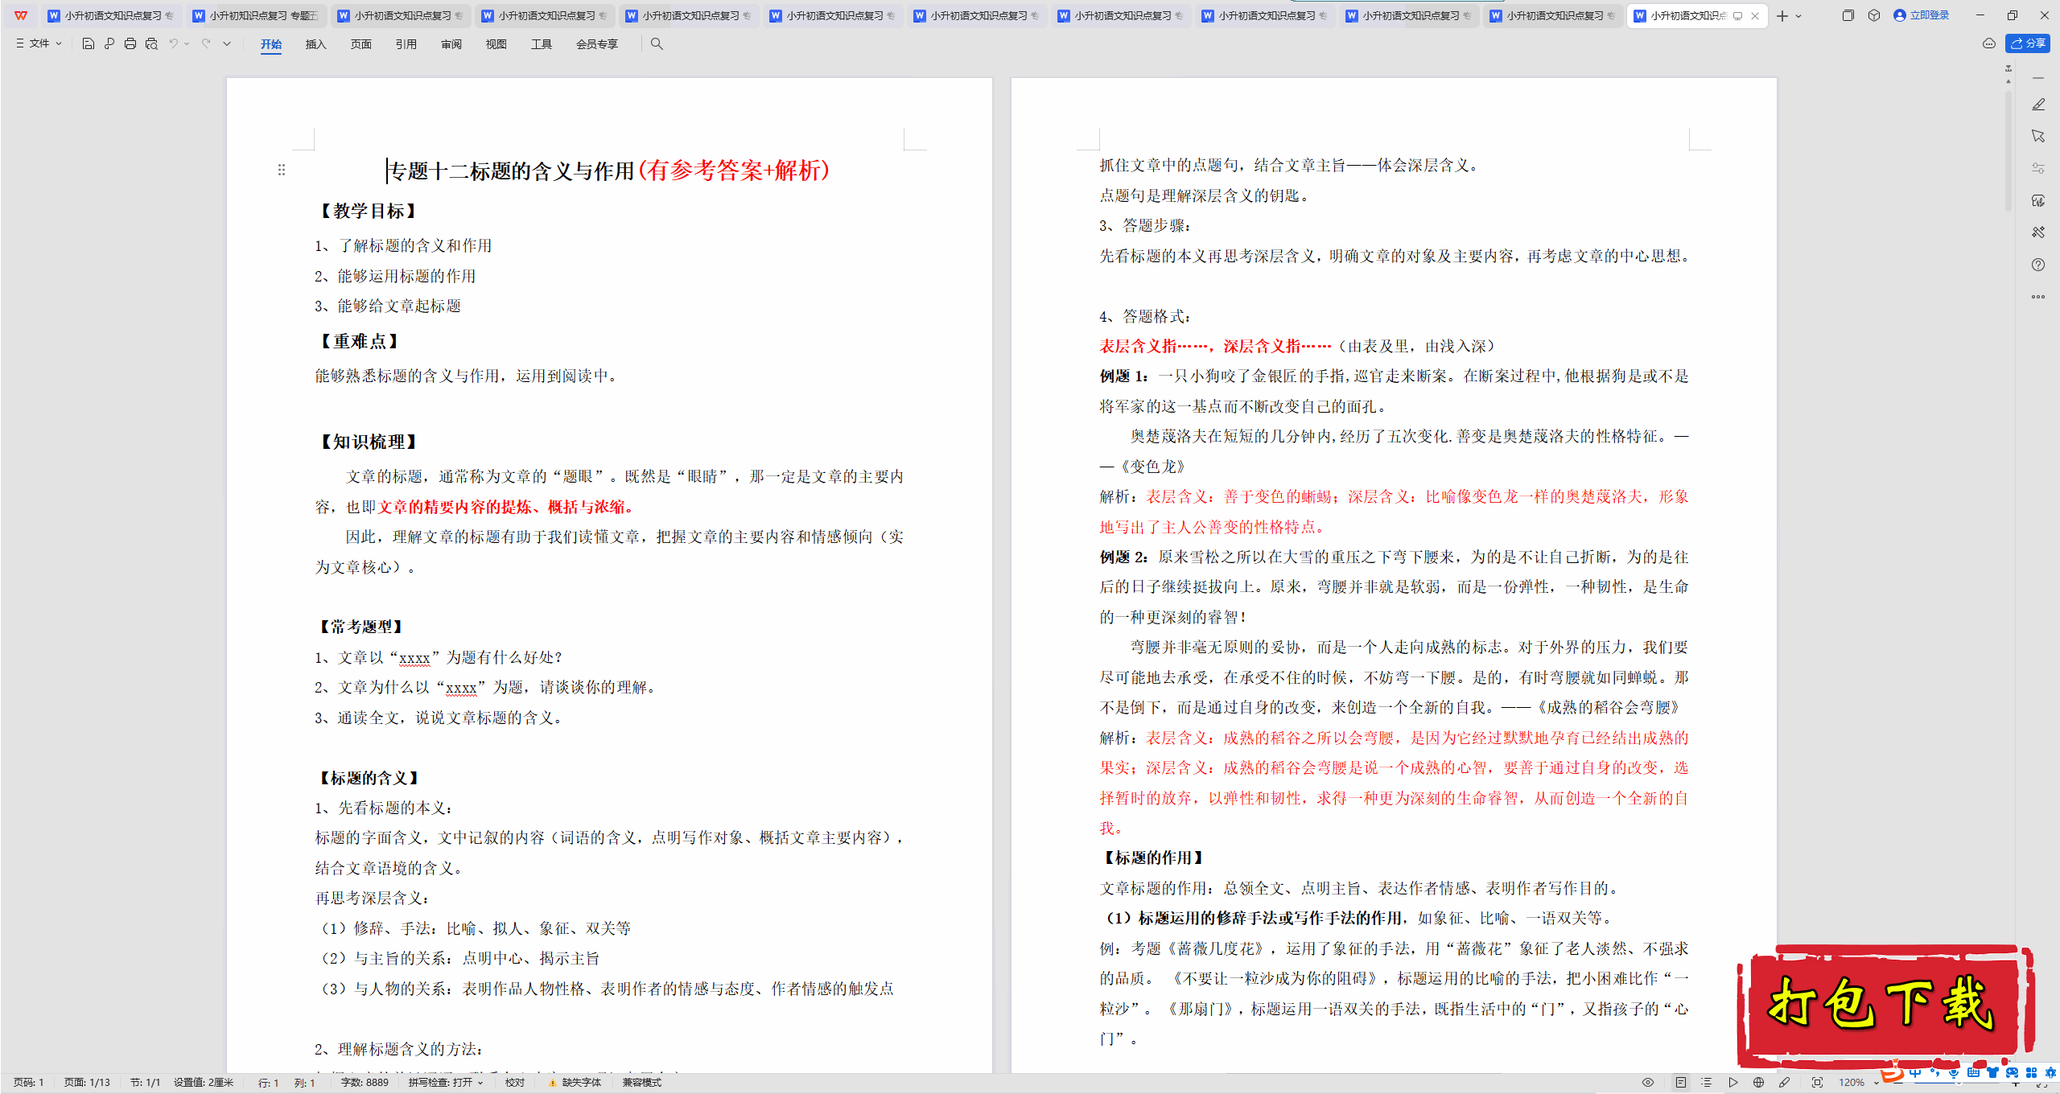Switch to the 小升初知识点复习 专题五 document tab

click(x=256, y=15)
